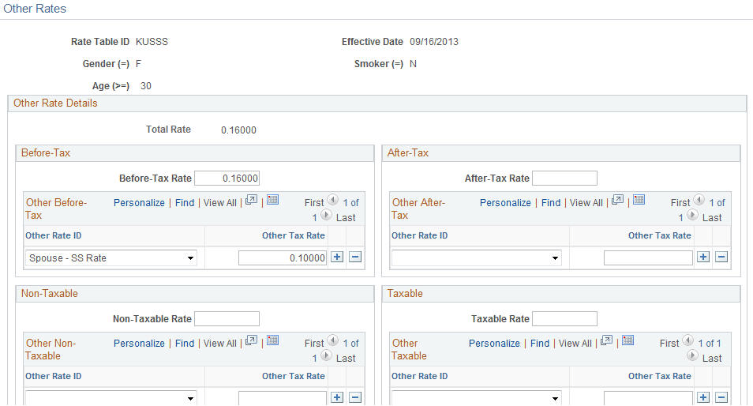Show next row in Other Non-Taxable grid
Screen dimensions: 753x406
326,355
